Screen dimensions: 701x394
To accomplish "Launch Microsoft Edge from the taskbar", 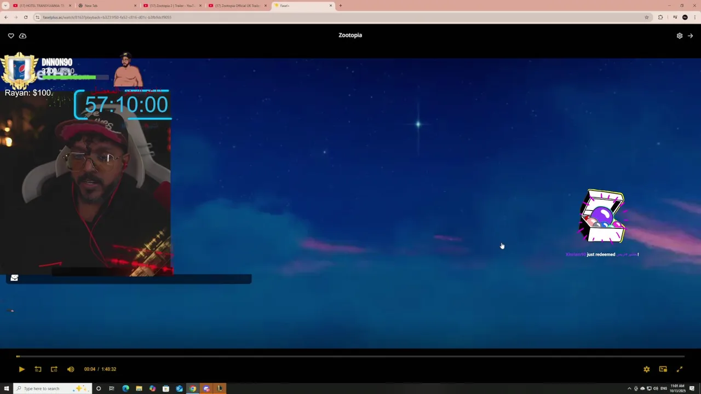I will [125, 389].
